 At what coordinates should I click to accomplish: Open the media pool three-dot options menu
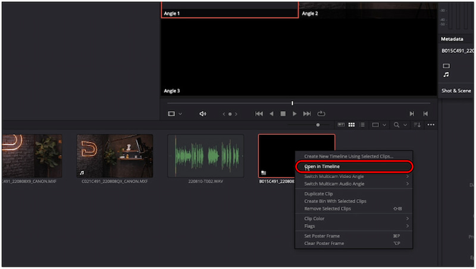431,125
